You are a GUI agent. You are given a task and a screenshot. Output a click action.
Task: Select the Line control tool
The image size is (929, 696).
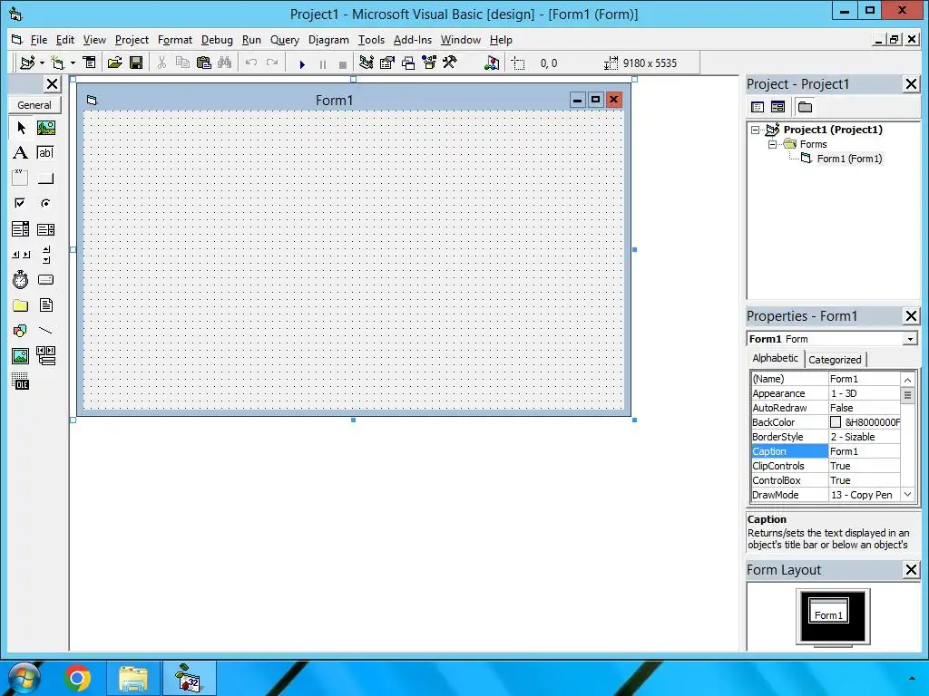(45, 330)
